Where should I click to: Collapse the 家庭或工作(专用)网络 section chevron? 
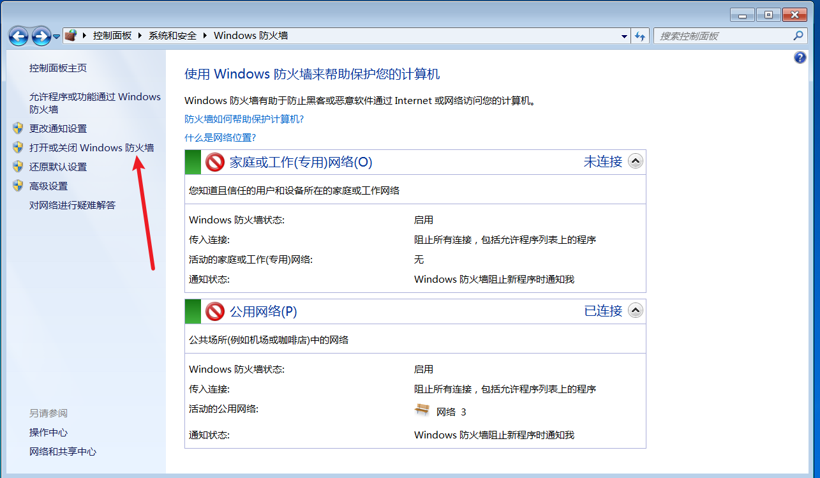pyautogui.click(x=635, y=161)
